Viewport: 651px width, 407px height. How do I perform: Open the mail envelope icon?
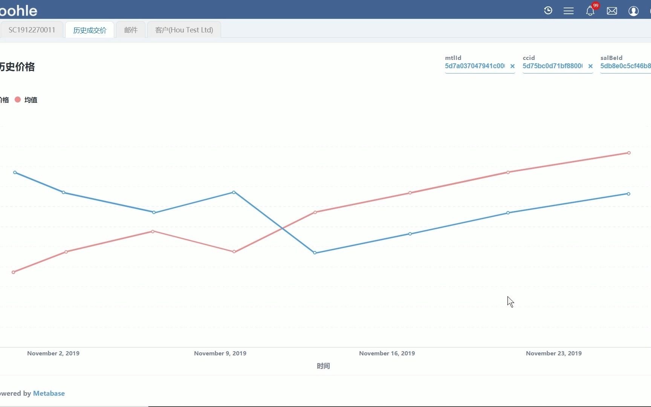pos(612,11)
